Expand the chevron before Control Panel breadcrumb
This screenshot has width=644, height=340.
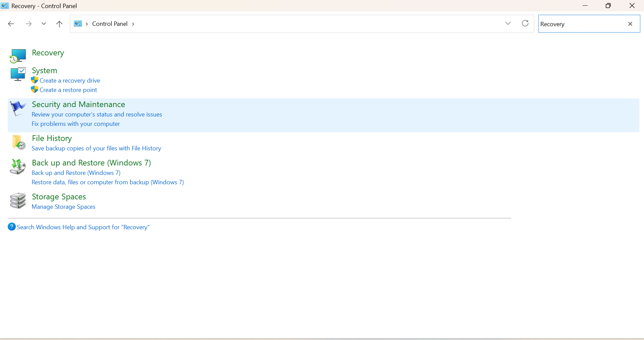point(87,24)
